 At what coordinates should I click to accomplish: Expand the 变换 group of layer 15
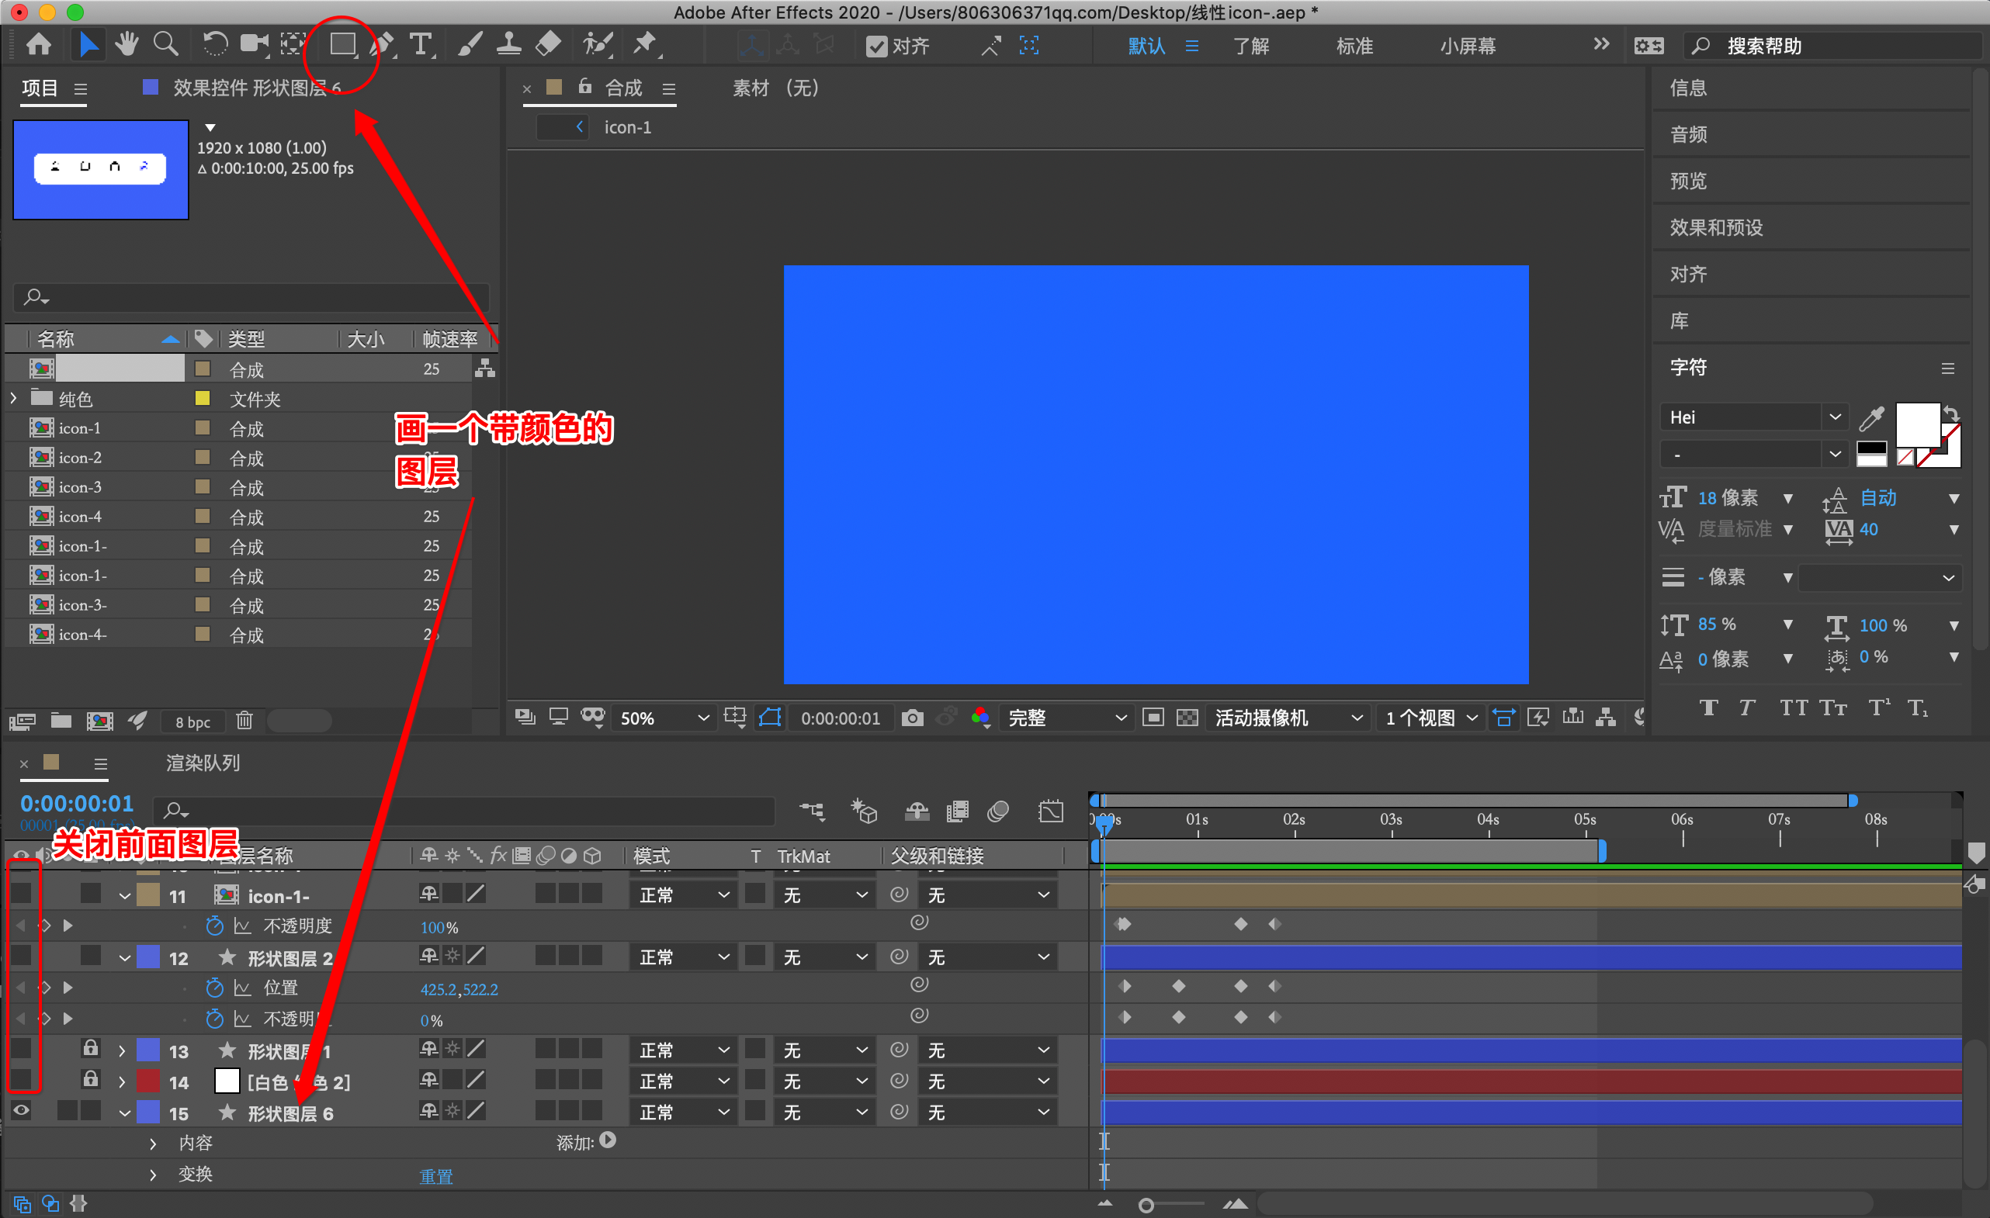click(x=153, y=1175)
